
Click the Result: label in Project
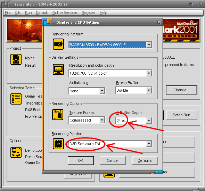point(31,65)
